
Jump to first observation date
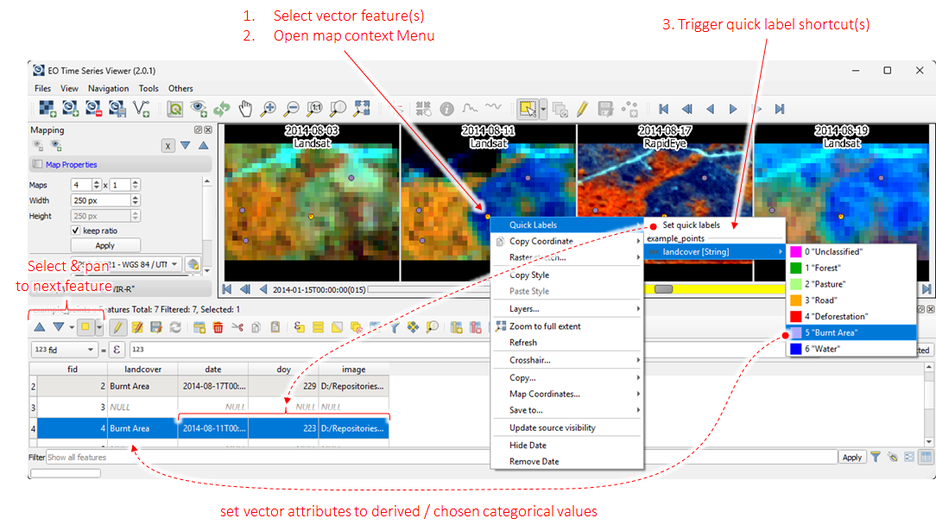click(x=663, y=109)
